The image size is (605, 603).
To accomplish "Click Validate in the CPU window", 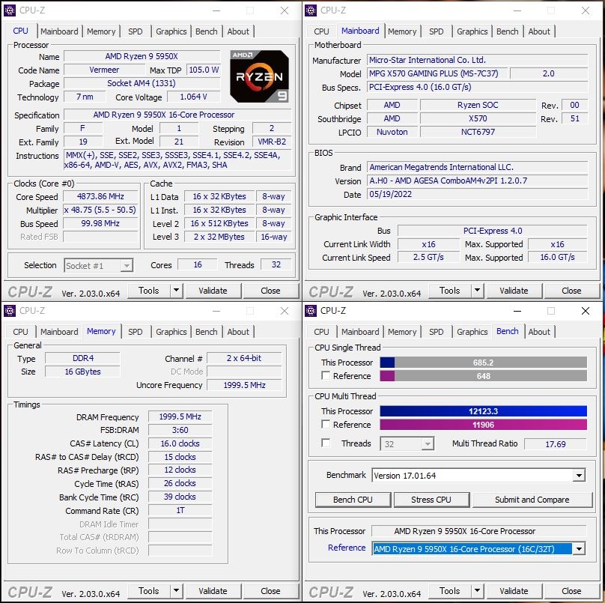I will [x=213, y=291].
